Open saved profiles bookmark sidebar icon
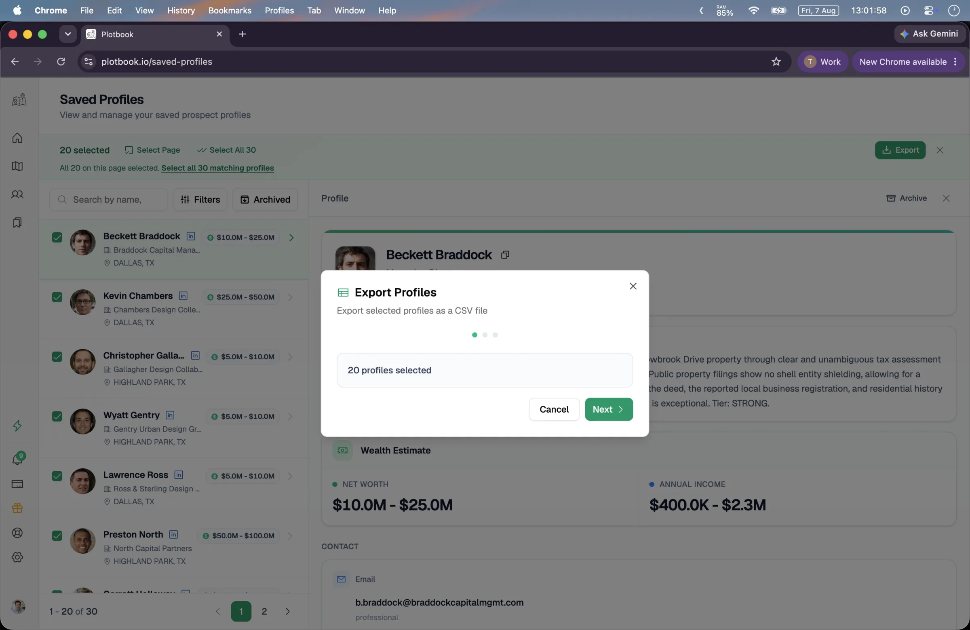Image resolution: width=970 pixels, height=630 pixels. point(17,223)
